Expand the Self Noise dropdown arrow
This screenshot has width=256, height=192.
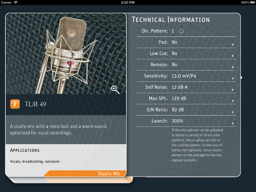click(x=233, y=90)
